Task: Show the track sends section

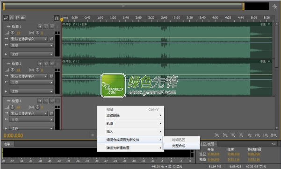Action: [x=17, y=18]
